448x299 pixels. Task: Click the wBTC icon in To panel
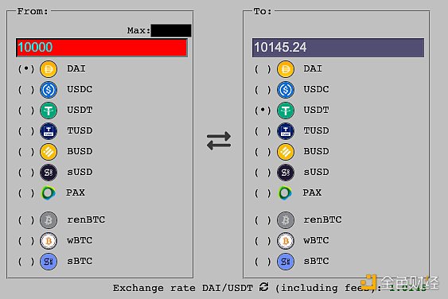[x=286, y=241]
